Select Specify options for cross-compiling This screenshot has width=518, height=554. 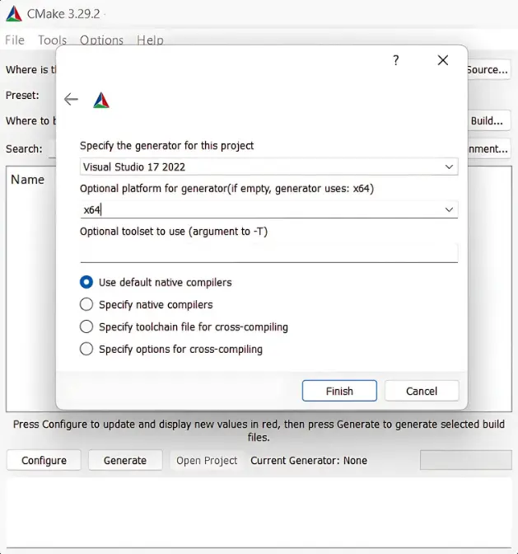click(86, 349)
